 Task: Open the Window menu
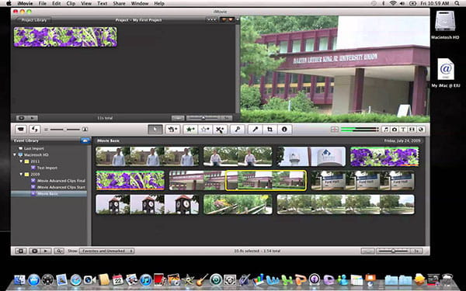tap(140, 4)
